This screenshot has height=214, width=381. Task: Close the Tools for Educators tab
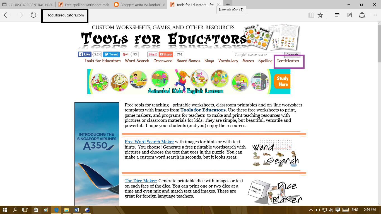coord(218,5)
